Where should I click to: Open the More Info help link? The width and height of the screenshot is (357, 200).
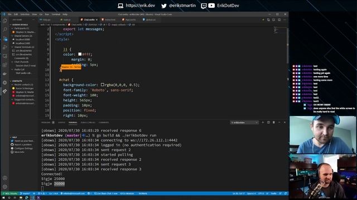tap(17, 152)
